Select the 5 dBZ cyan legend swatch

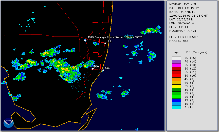click(x=176, y=107)
